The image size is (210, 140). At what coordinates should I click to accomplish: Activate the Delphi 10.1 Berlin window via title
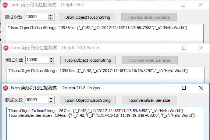pyautogui.click(x=55, y=48)
